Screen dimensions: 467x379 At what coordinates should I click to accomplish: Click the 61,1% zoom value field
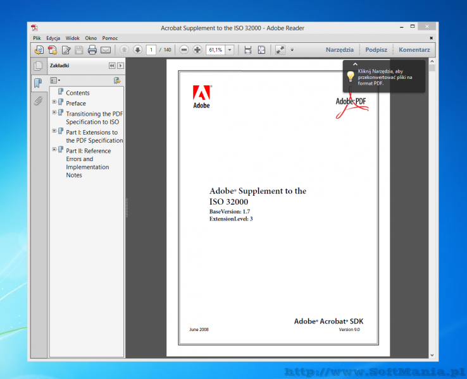[x=216, y=50]
